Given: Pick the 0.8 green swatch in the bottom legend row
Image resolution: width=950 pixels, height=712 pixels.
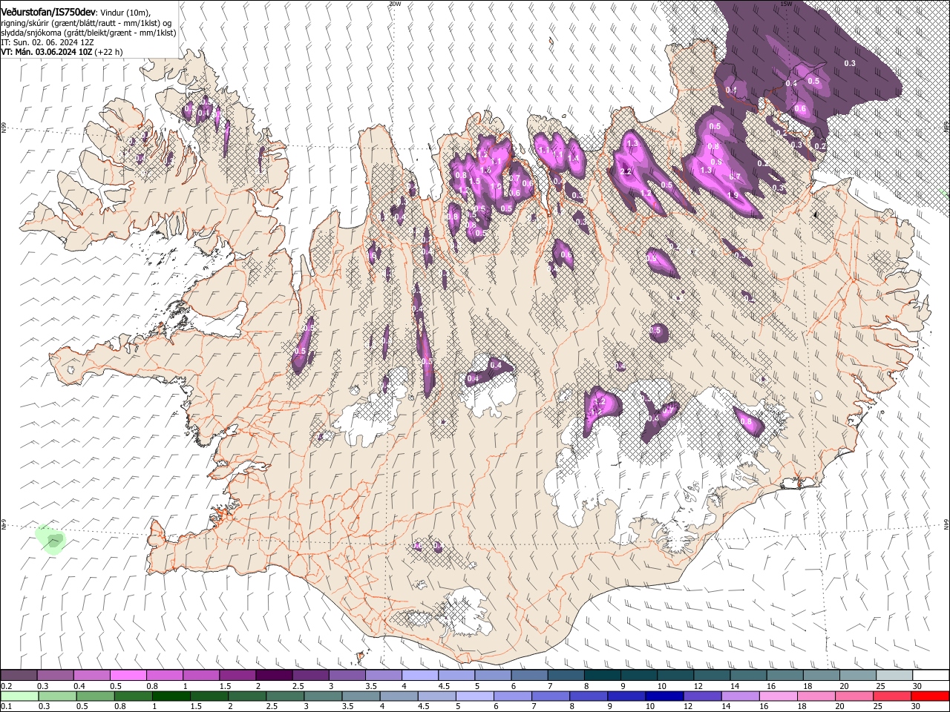Looking at the screenshot, I should tap(133, 696).
